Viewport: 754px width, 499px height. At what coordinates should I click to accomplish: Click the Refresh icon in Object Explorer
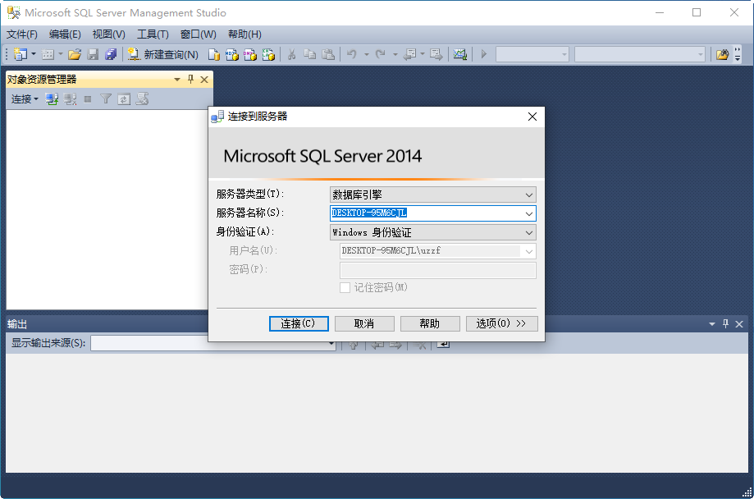[124, 99]
